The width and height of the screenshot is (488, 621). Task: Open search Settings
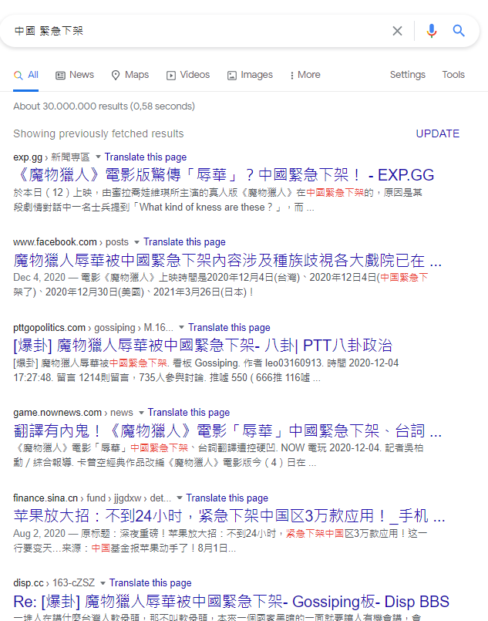407,75
